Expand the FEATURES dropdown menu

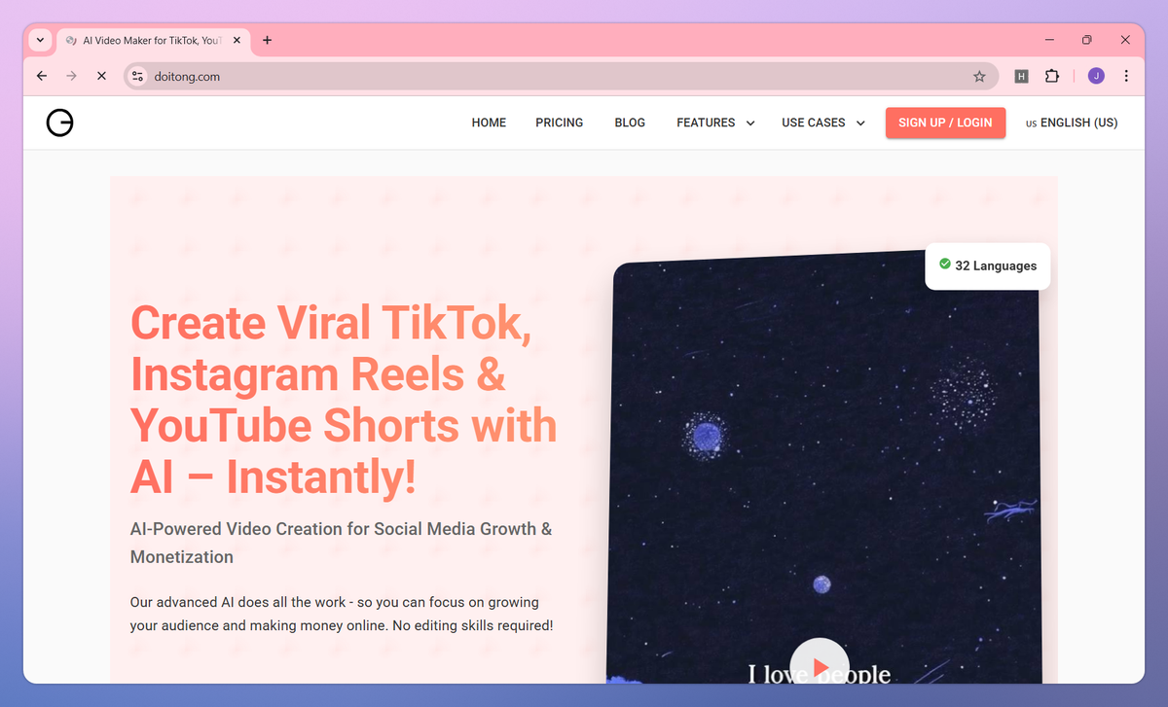(x=715, y=123)
